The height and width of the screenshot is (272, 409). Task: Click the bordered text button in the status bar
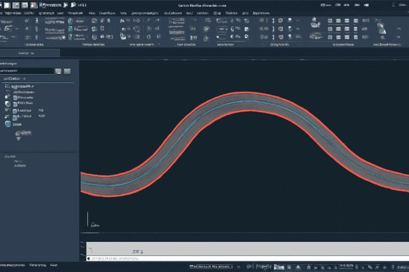211,267
